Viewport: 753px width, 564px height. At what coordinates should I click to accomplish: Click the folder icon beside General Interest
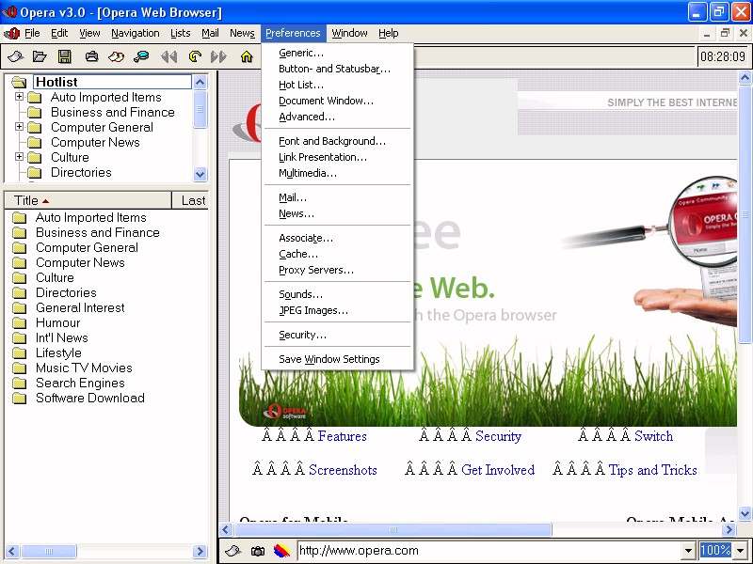point(19,308)
